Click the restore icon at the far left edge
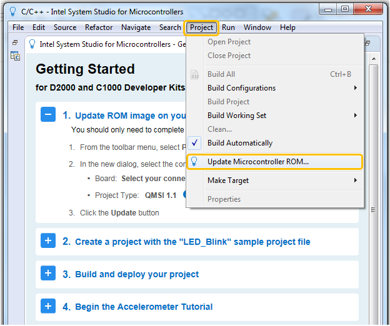Viewport: 390px width, 326px height. tap(15, 43)
